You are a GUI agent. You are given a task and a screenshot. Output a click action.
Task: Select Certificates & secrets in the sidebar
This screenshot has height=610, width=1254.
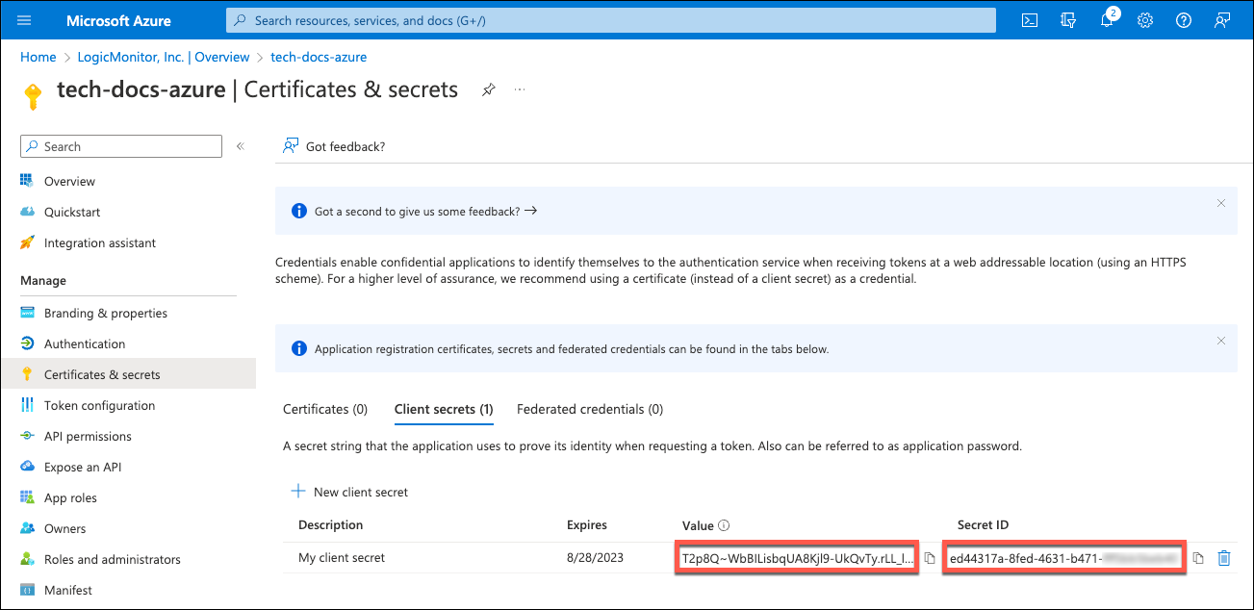click(128, 374)
